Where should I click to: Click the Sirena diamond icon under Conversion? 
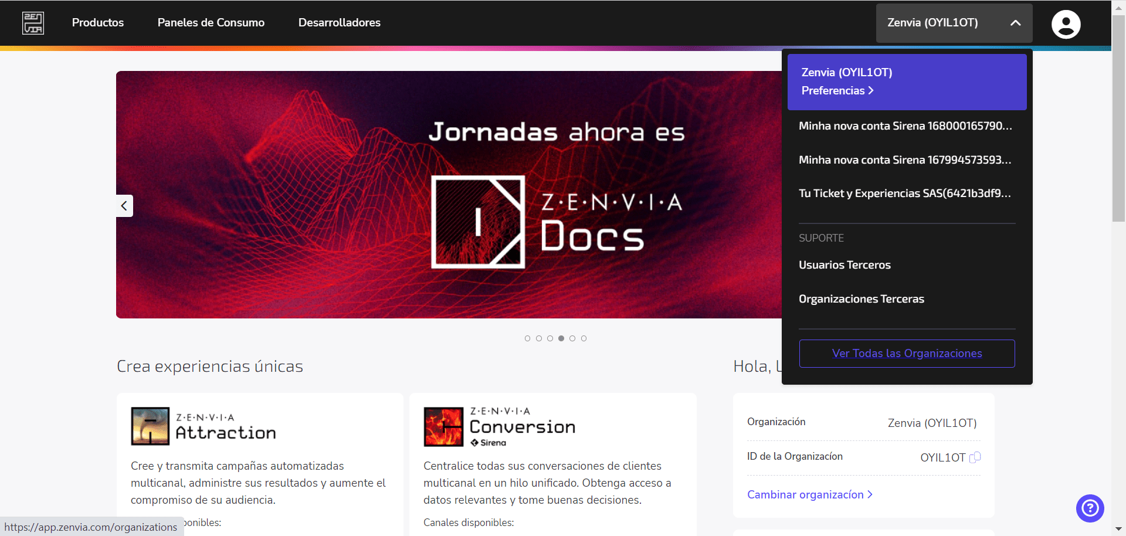(474, 442)
